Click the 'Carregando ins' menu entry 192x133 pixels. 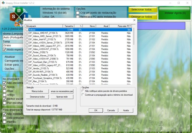click(14, 61)
